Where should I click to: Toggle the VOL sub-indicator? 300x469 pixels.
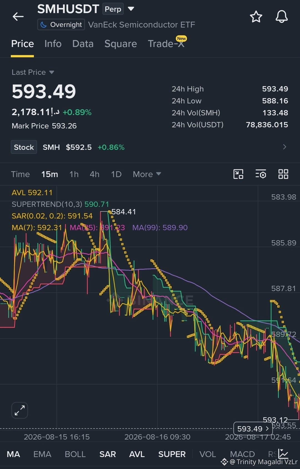207,454
